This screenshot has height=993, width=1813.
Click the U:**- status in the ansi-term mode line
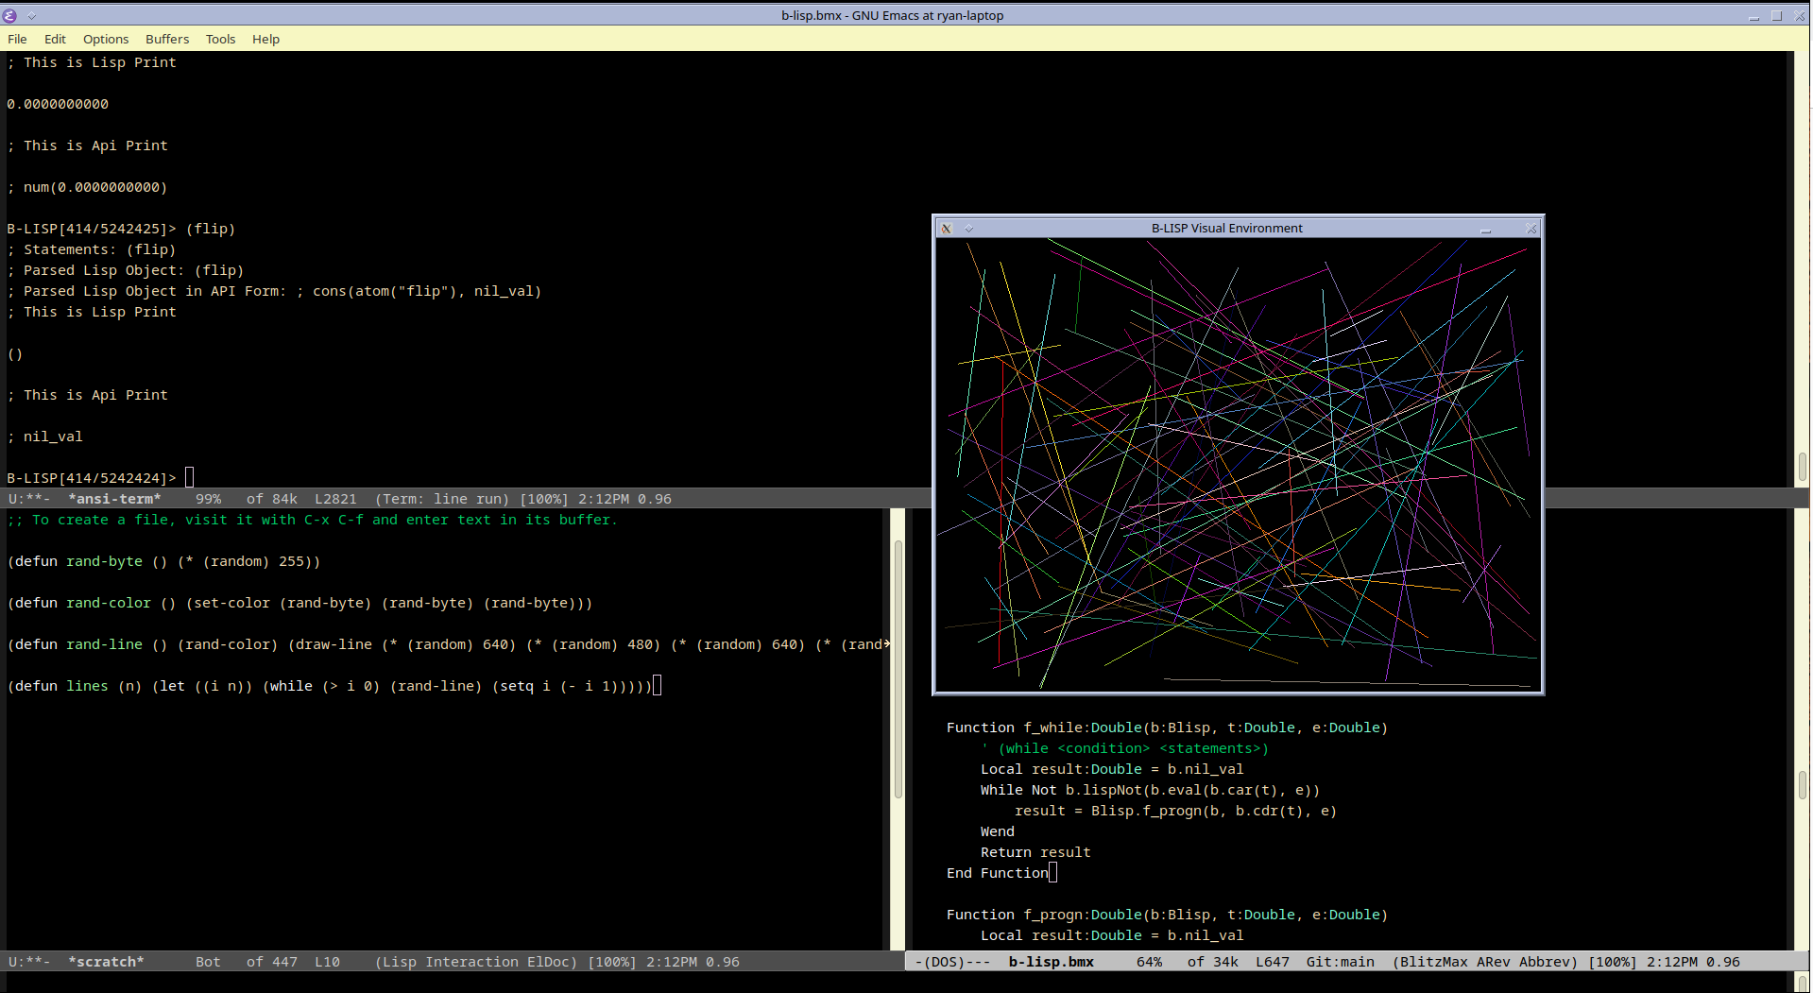(28, 499)
